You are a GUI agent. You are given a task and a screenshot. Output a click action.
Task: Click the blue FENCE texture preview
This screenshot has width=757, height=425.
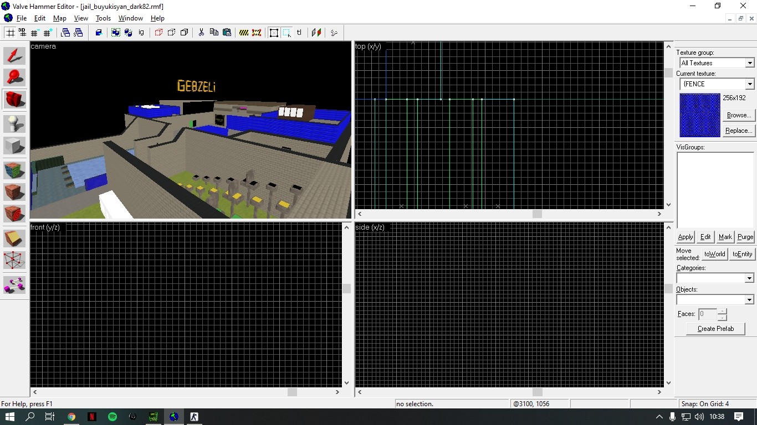[700, 115]
